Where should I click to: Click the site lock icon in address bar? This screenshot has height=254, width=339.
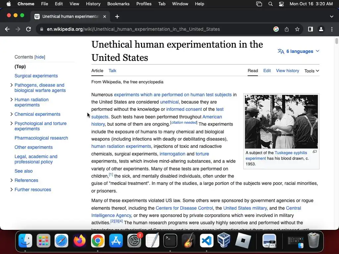[x=42, y=29]
